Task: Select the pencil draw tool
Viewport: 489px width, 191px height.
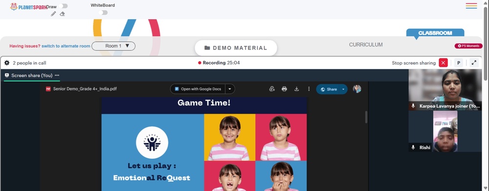Action: pyautogui.click(x=53, y=14)
